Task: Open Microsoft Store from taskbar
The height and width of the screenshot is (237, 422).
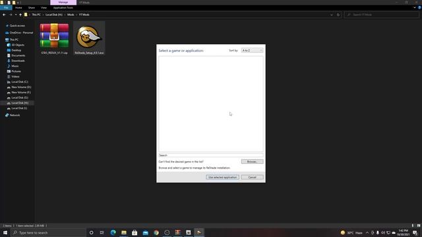Action: click(x=135, y=232)
